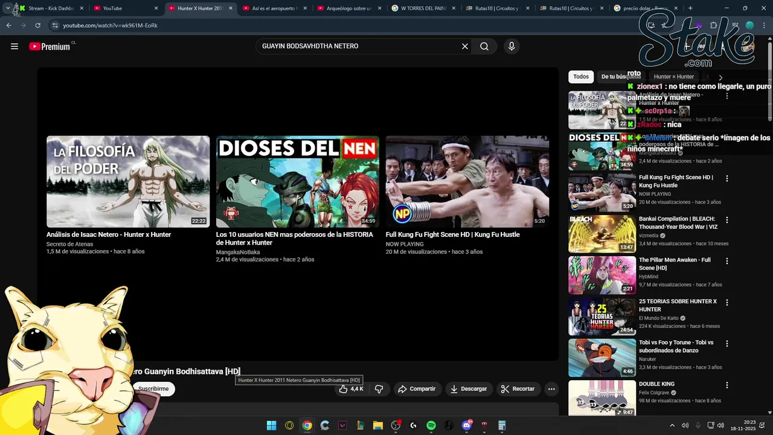
Task: Open Calculator from the taskbar
Action: pos(502,425)
